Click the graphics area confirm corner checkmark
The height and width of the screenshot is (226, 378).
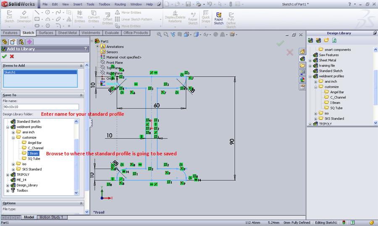(x=280, y=43)
